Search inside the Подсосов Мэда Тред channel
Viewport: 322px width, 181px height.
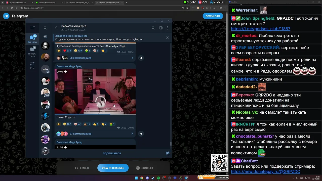pyautogui.click(x=153, y=28)
